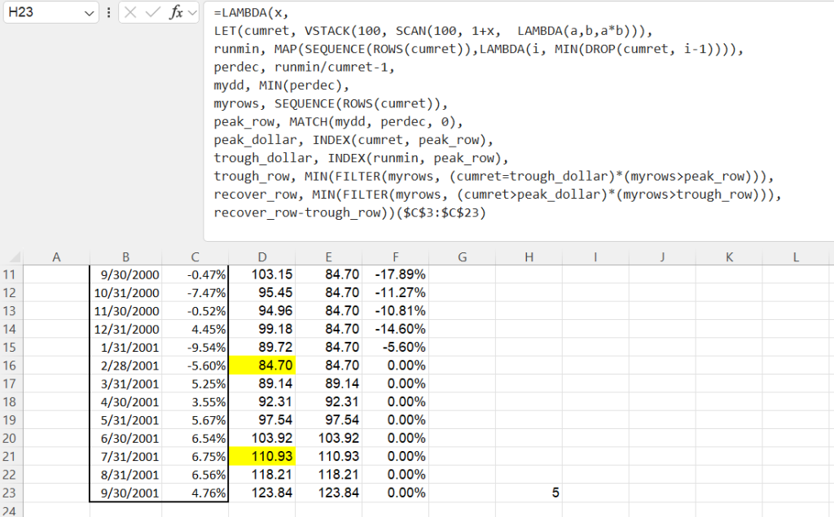Open the Name Box dropdown arrow
Screen dimensions: 834x517
89,14
